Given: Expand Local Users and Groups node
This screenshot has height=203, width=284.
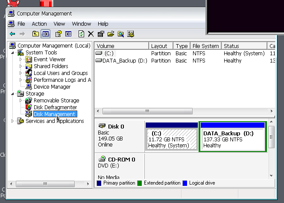Looking at the screenshot, I should (x=20, y=73).
